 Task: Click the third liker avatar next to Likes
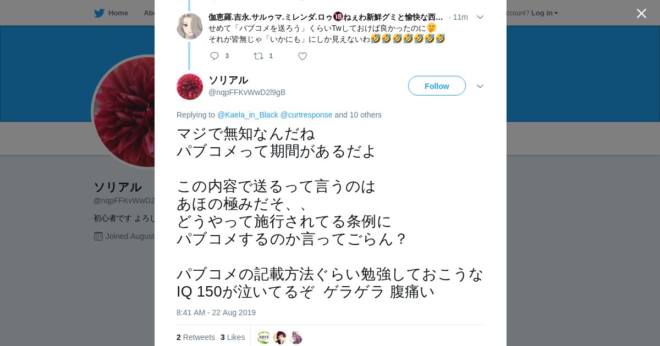[x=296, y=338]
